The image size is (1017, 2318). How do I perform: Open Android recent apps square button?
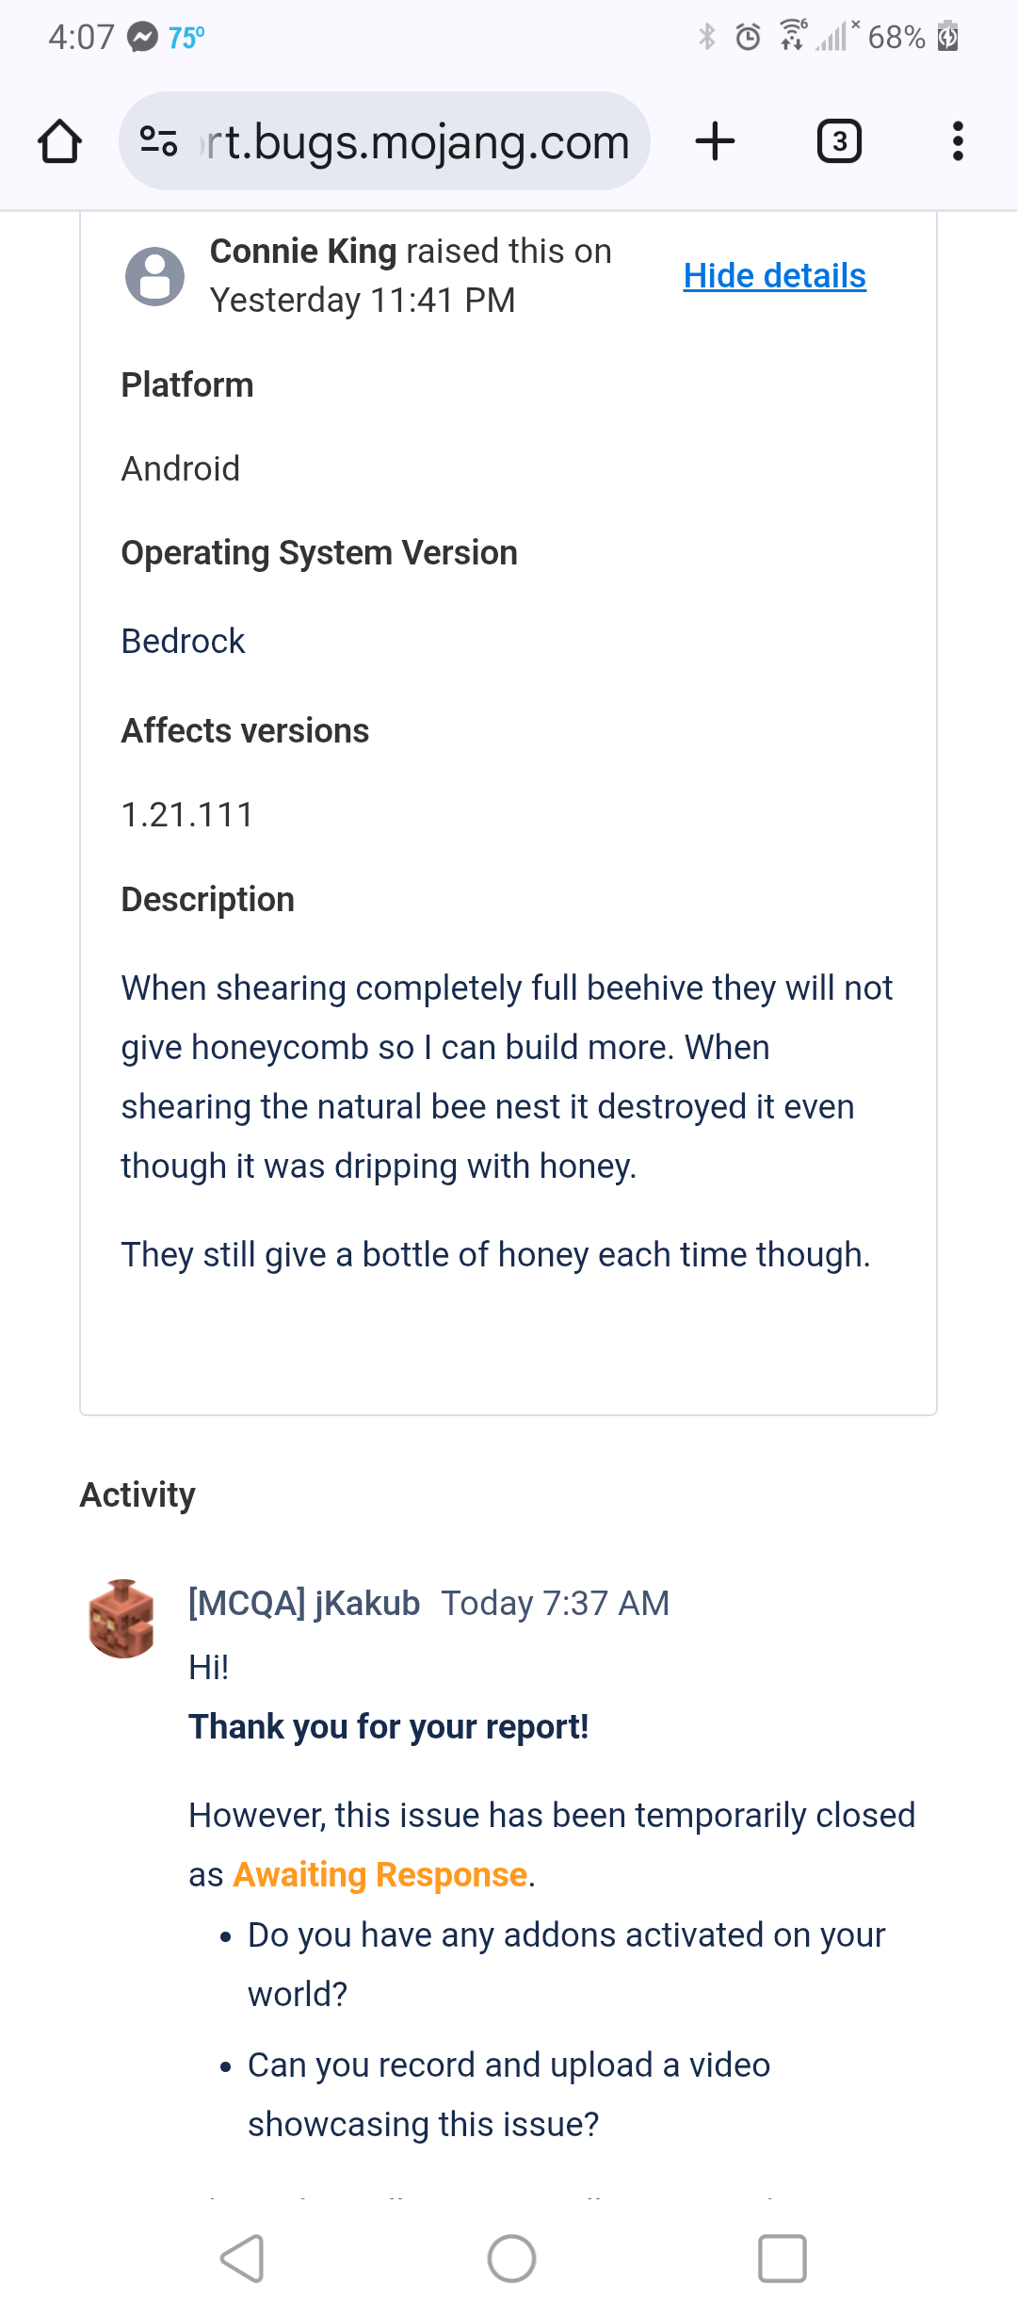(782, 2258)
